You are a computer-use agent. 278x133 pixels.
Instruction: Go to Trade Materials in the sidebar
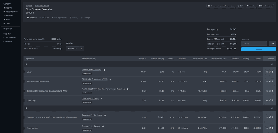(x=11, y=12)
